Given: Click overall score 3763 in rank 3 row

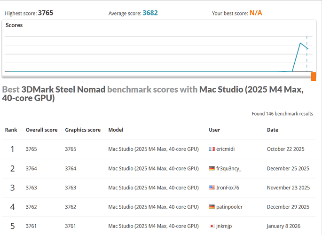Looking at the screenshot, I should (x=31, y=188).
